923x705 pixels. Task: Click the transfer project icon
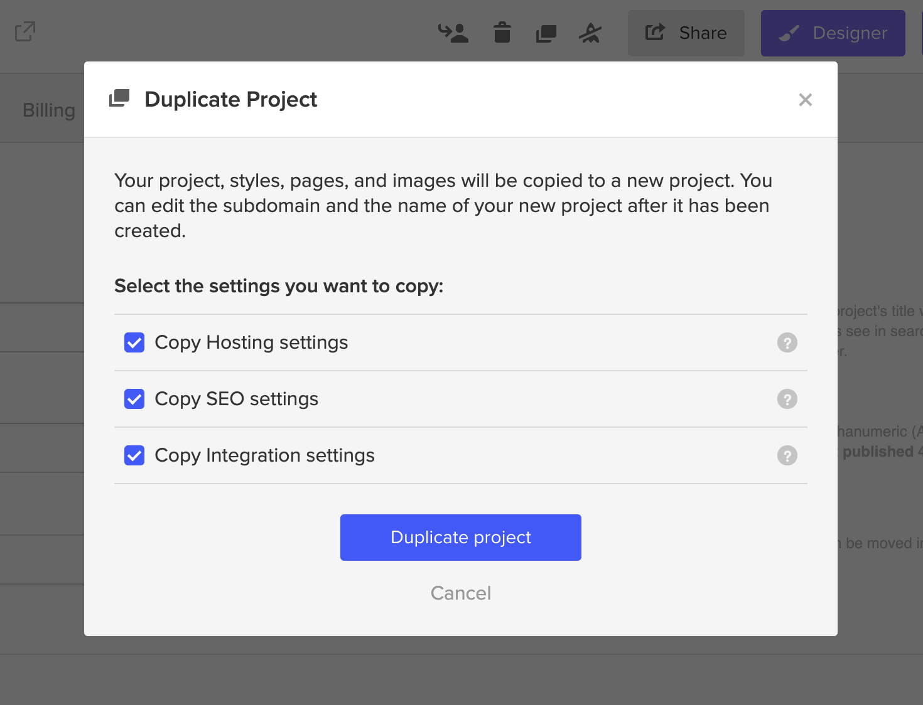453,33
